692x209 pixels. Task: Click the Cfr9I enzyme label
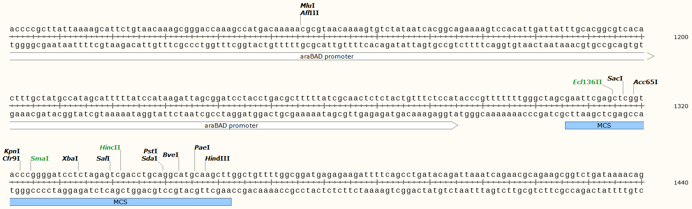coord(11,159)
